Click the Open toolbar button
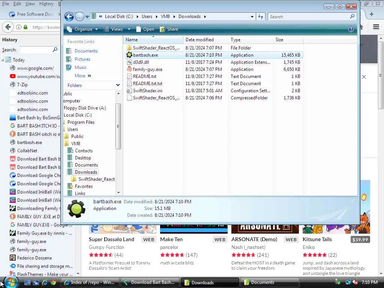This screenshot has height=288, width=384. click(145, 29)
